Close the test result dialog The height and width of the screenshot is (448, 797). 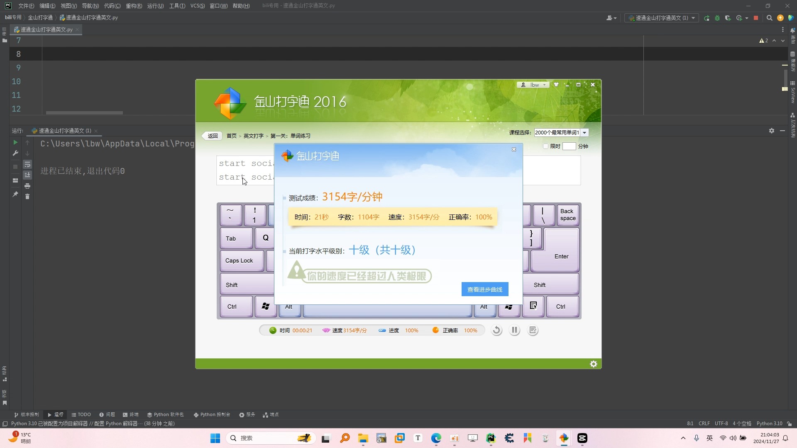pos(514,149)
